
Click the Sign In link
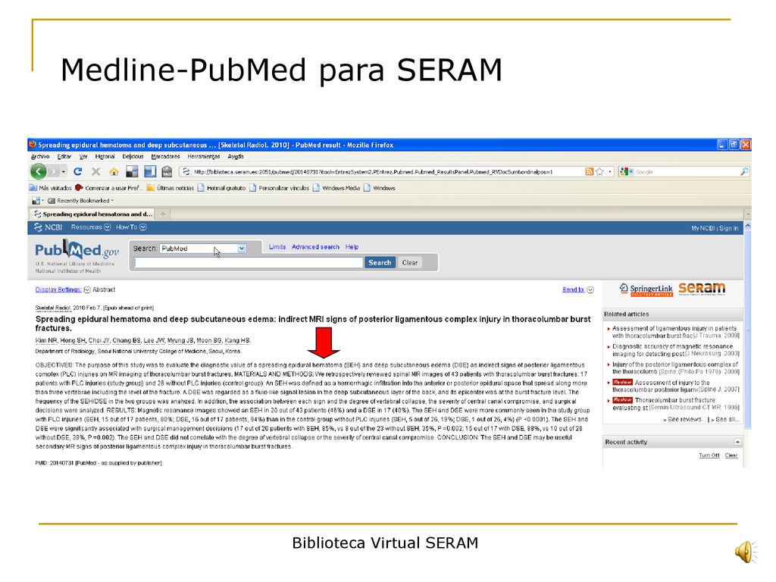(728, 228)
